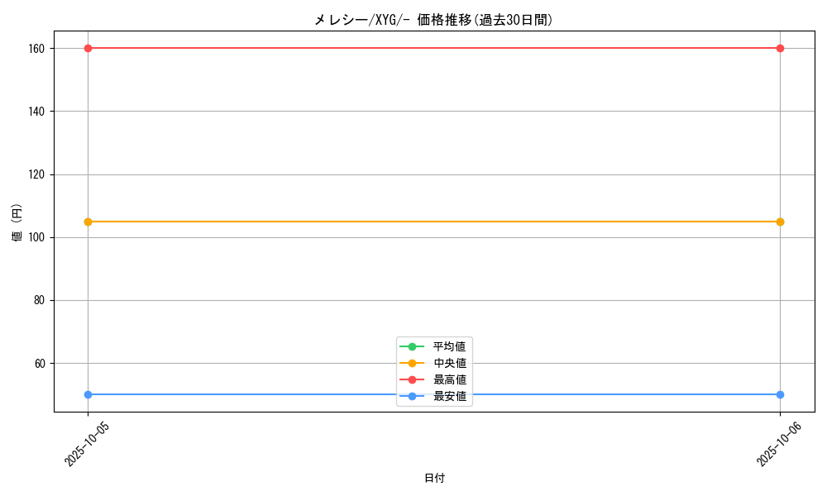This screenshot has height=496, width=827.
Task: Click orange 中央値 data point on 2025-10-06
Action: [780, 222]
